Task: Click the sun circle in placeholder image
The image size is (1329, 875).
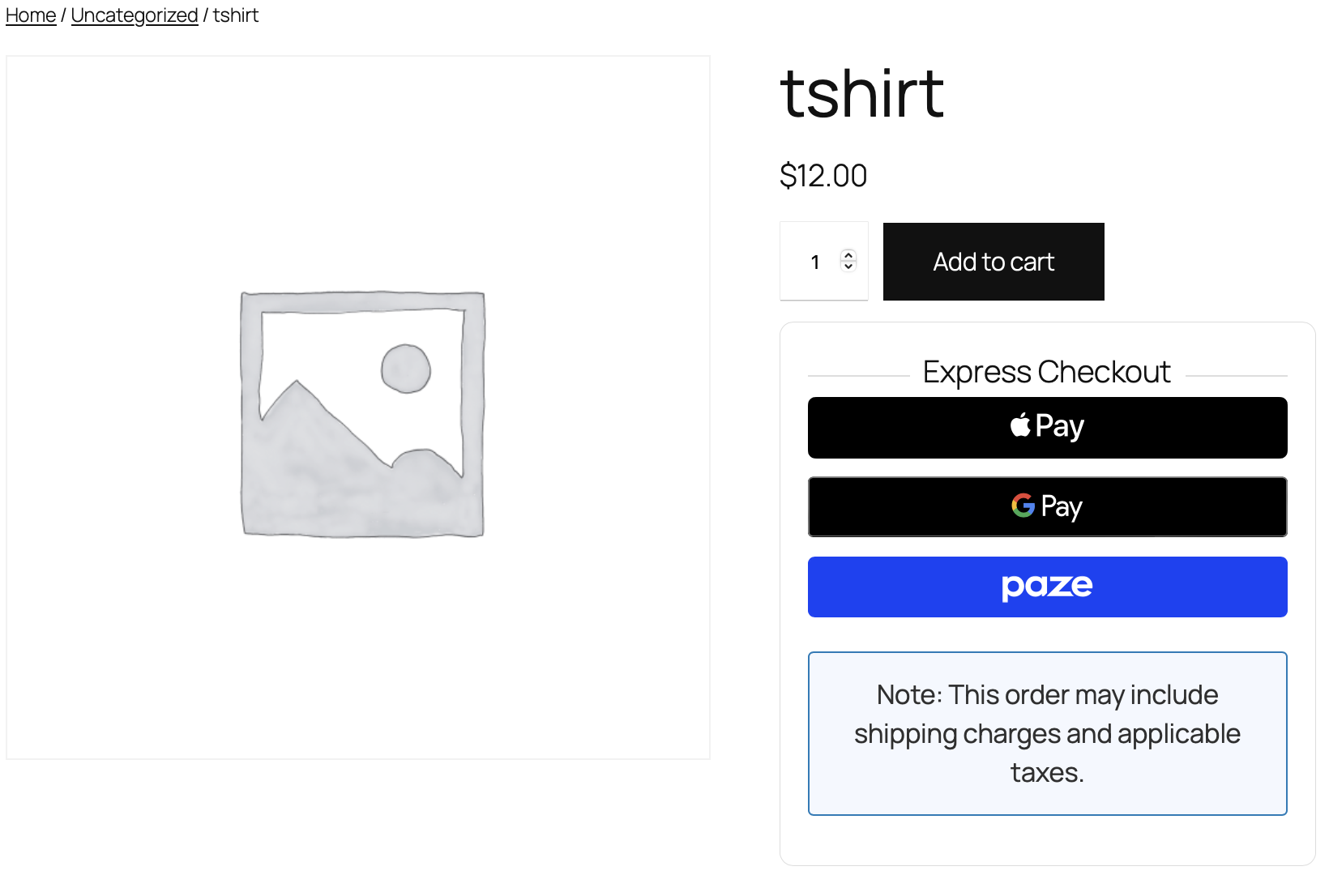Action: click(x=406, y=369)
